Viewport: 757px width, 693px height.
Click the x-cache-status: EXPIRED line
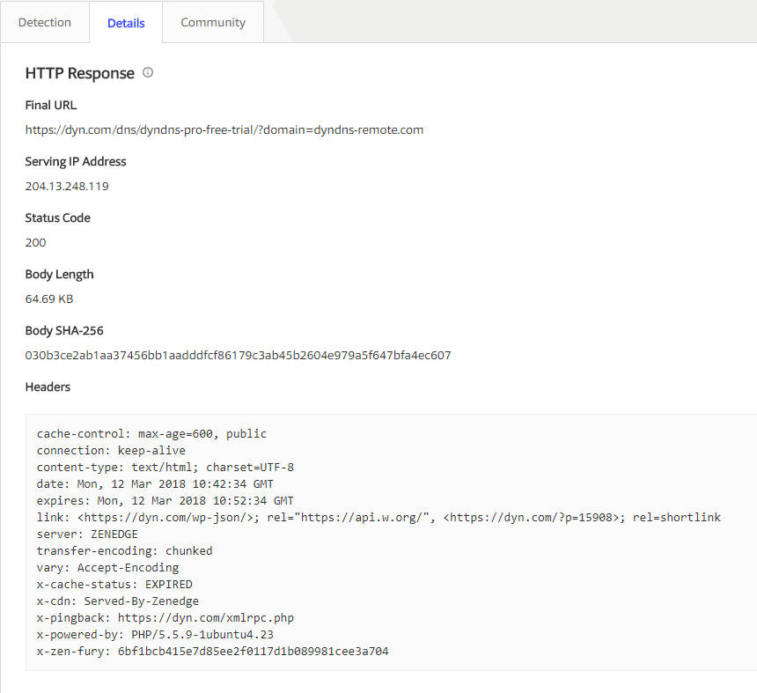(x=114, y=585)
